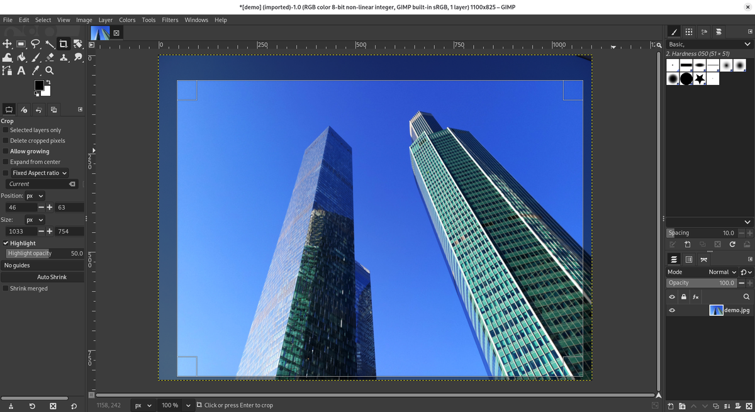Screen dimensions: 755x412
Task: Open the status bar unit px dropdown
Action: pyautogui.click(x=143, y=406)
